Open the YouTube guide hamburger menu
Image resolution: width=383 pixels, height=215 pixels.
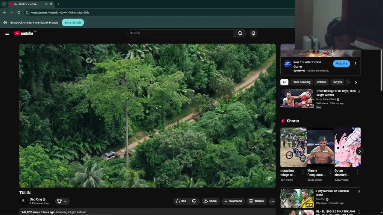click(x=7, y=33)
